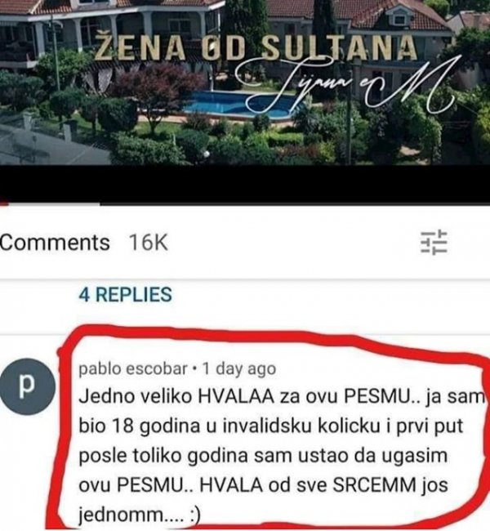The height and width of the screenshot is (531, 490).
Task: Click the comment line 'posle toliko godina'
Action: 263,456
